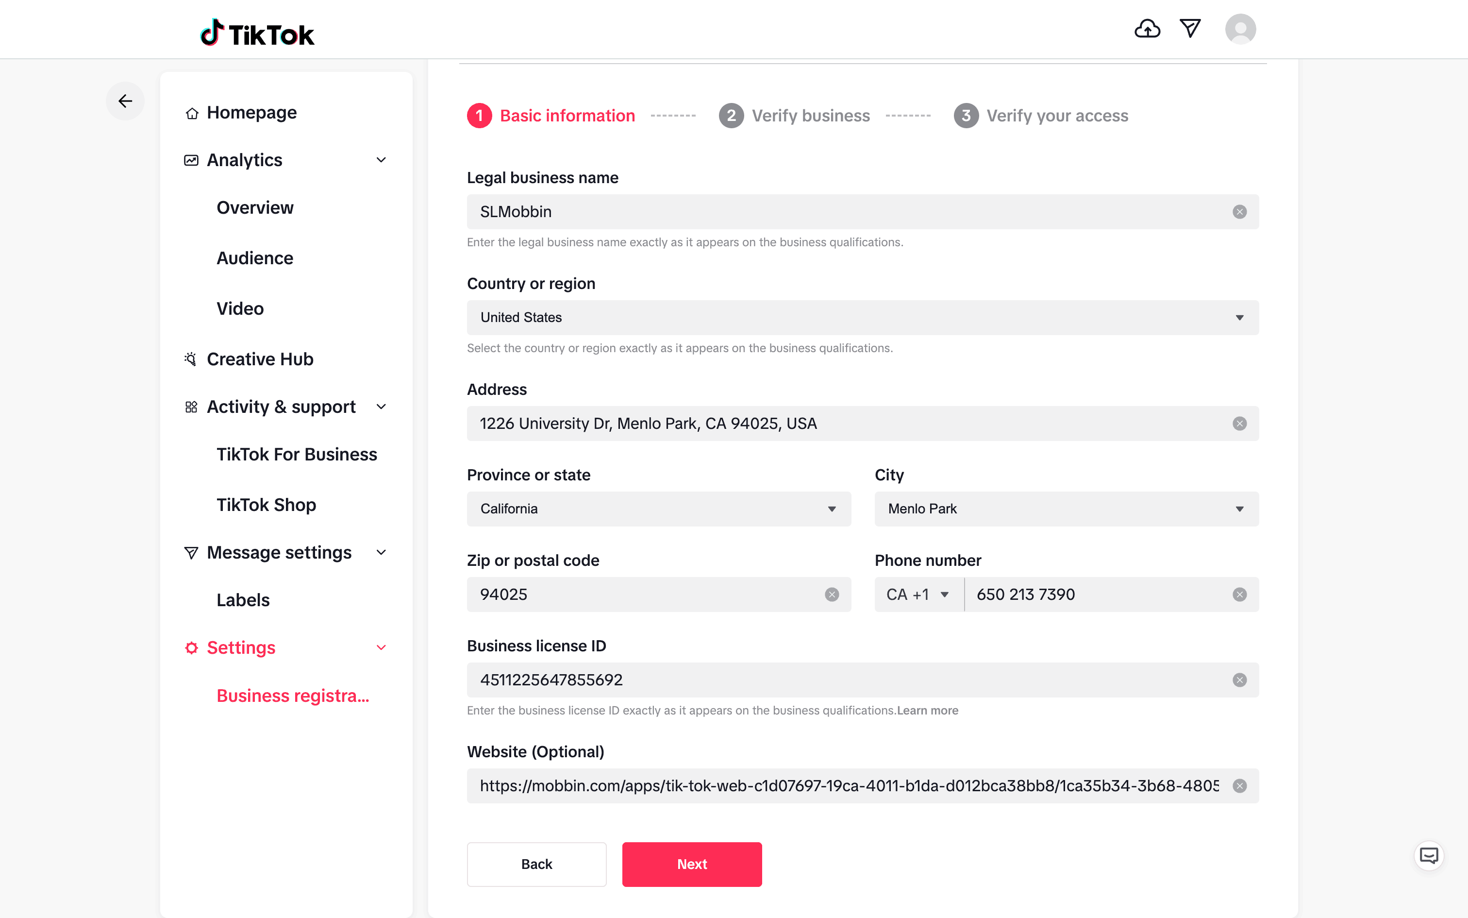The height and width of the screenshot is (918, 1468).
Task: Open the Learn more link
Action: (x=928, y=710)
